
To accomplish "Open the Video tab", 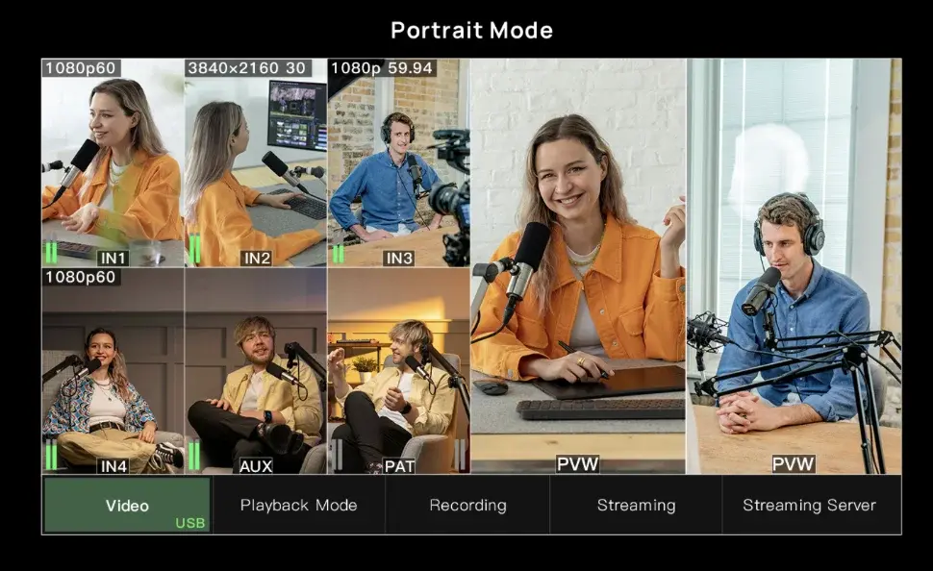I will [127, 505].
